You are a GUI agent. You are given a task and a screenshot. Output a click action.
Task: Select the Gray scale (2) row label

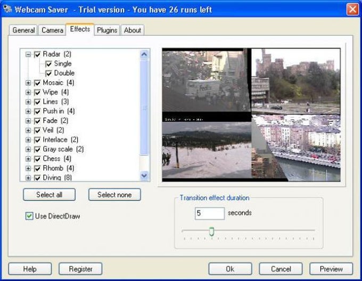[63, 149]
